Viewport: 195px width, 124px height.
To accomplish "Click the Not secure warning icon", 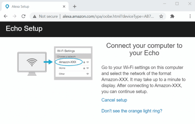I will tap(35, 16).
